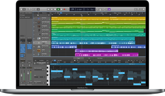Toggle the Cycle mode button
This screenshot has height=96, width=165.
(67, 9)
